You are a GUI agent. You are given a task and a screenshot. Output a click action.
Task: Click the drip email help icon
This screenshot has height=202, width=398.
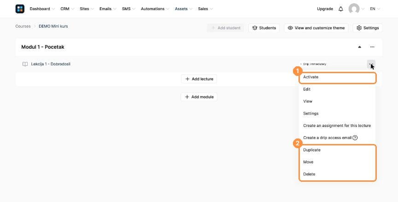(355, 138)
